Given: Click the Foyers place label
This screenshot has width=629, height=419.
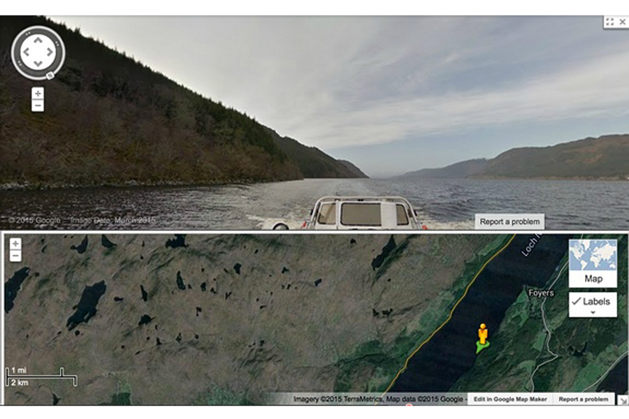Looking at the screenshot, I should pyautogui.click(x=541, y=293).
